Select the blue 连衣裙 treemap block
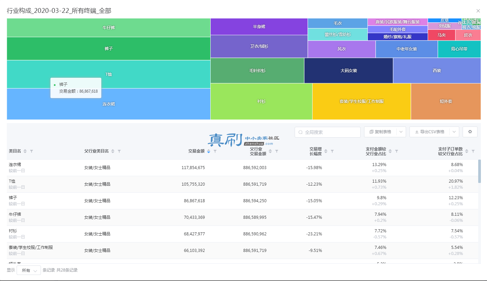This screenshot has height=281, width=487. coord(109,104)
